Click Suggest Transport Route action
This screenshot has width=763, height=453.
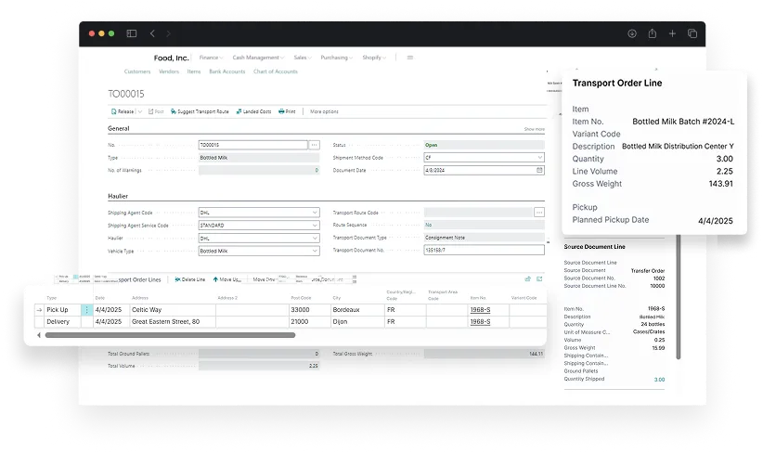pos(200,111)
